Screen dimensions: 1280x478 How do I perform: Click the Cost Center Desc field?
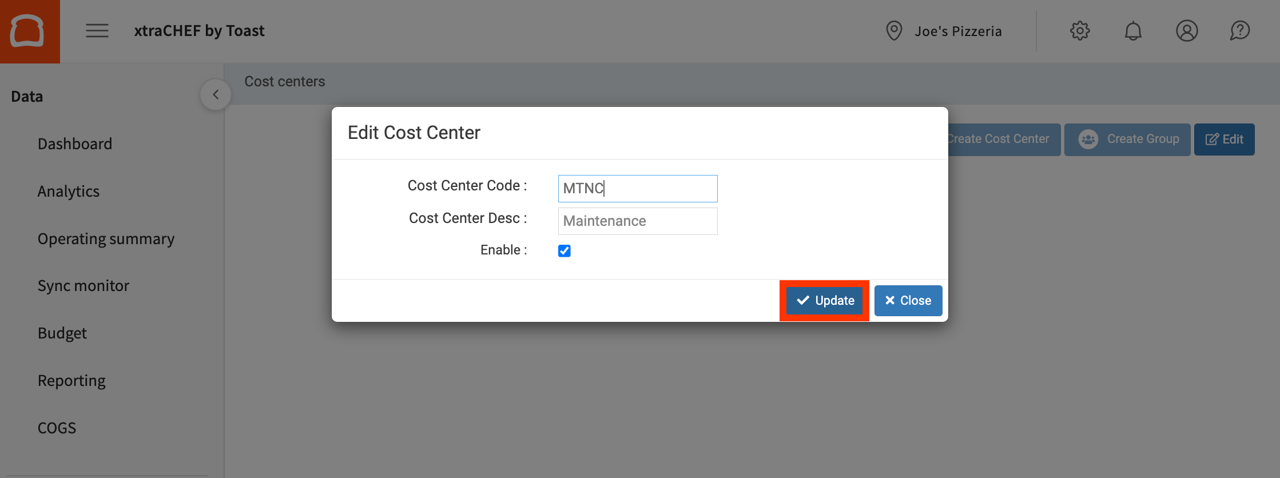click(x=637, y=221)
